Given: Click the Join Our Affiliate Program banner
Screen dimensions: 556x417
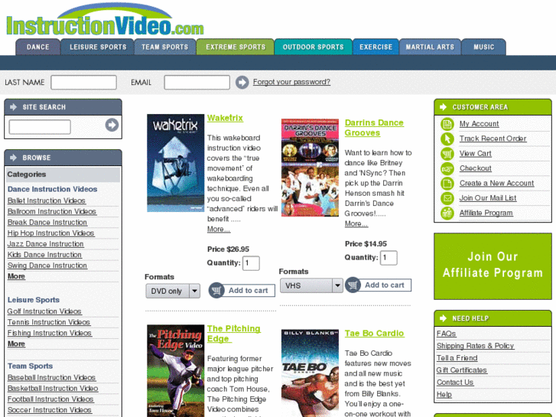Looking at the screenshot, I should pos(493,266).
